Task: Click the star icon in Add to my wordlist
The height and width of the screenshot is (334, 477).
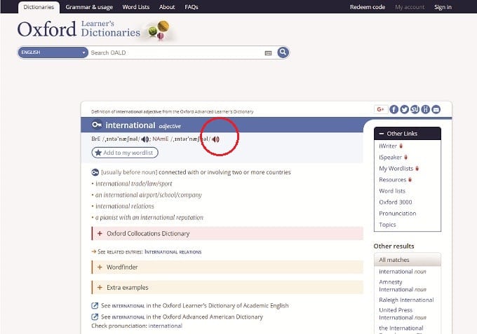Action: (98, 153)
